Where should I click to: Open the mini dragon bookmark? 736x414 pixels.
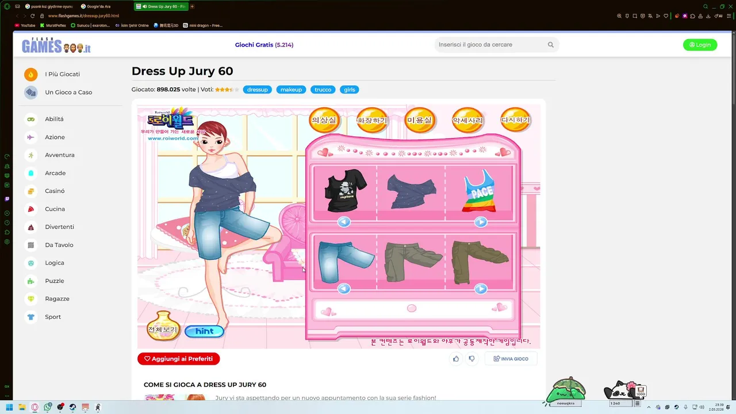203,25
